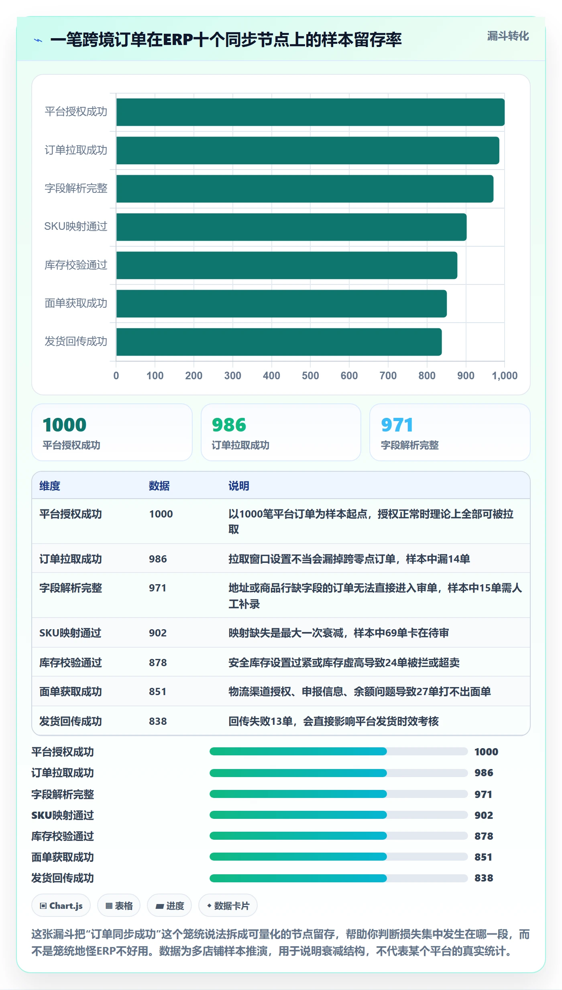
Task: Click the note about 回传失败13单
Action: pos(334,721)
